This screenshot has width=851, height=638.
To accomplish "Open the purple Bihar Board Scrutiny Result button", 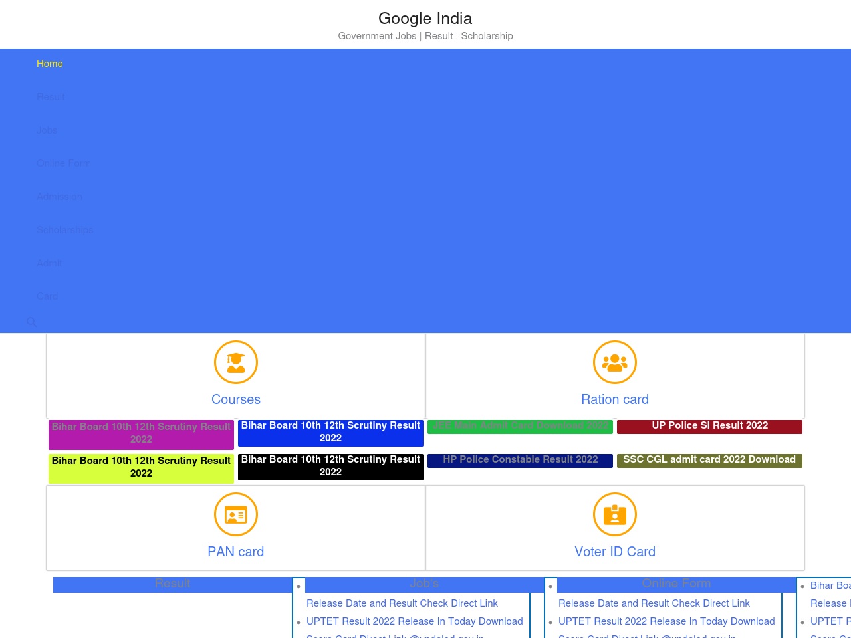I will pyautogui.click(x=141, y=435).
